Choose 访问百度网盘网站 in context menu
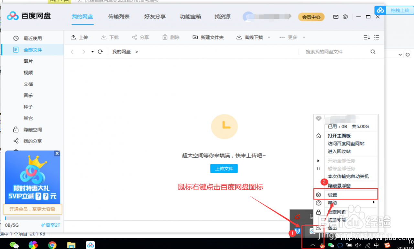Screen dimensions: 414x249 (x=346, y=144)
